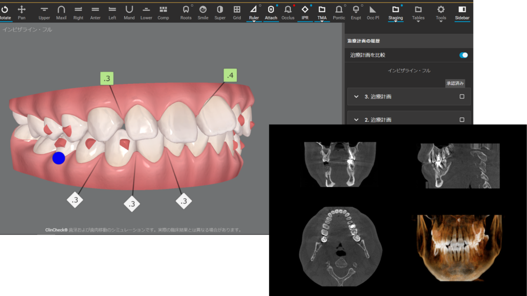Select the Rotate tool
This screenshot has height=296, width=527.
pyautogui.click(x=5, y=12)
